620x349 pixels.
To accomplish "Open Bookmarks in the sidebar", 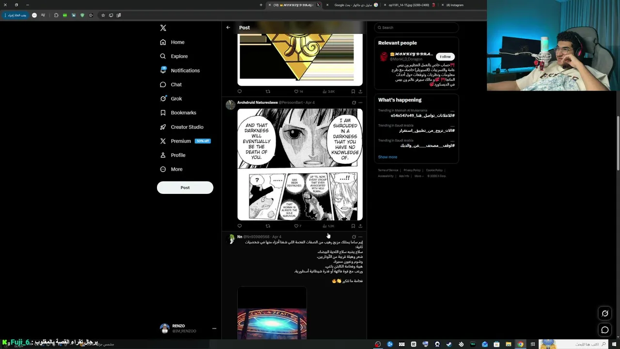I will [x=178, y=112].
